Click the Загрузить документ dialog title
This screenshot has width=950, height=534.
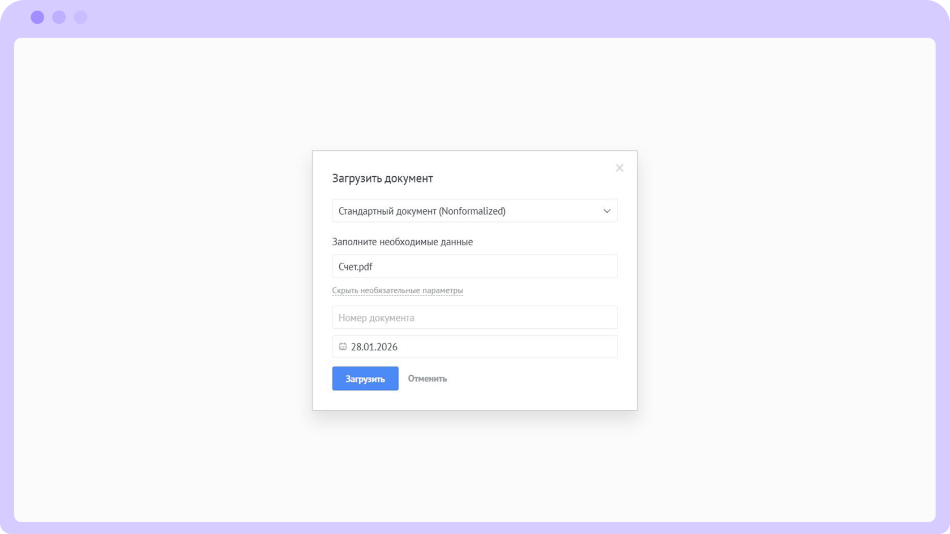coord(382,178)
